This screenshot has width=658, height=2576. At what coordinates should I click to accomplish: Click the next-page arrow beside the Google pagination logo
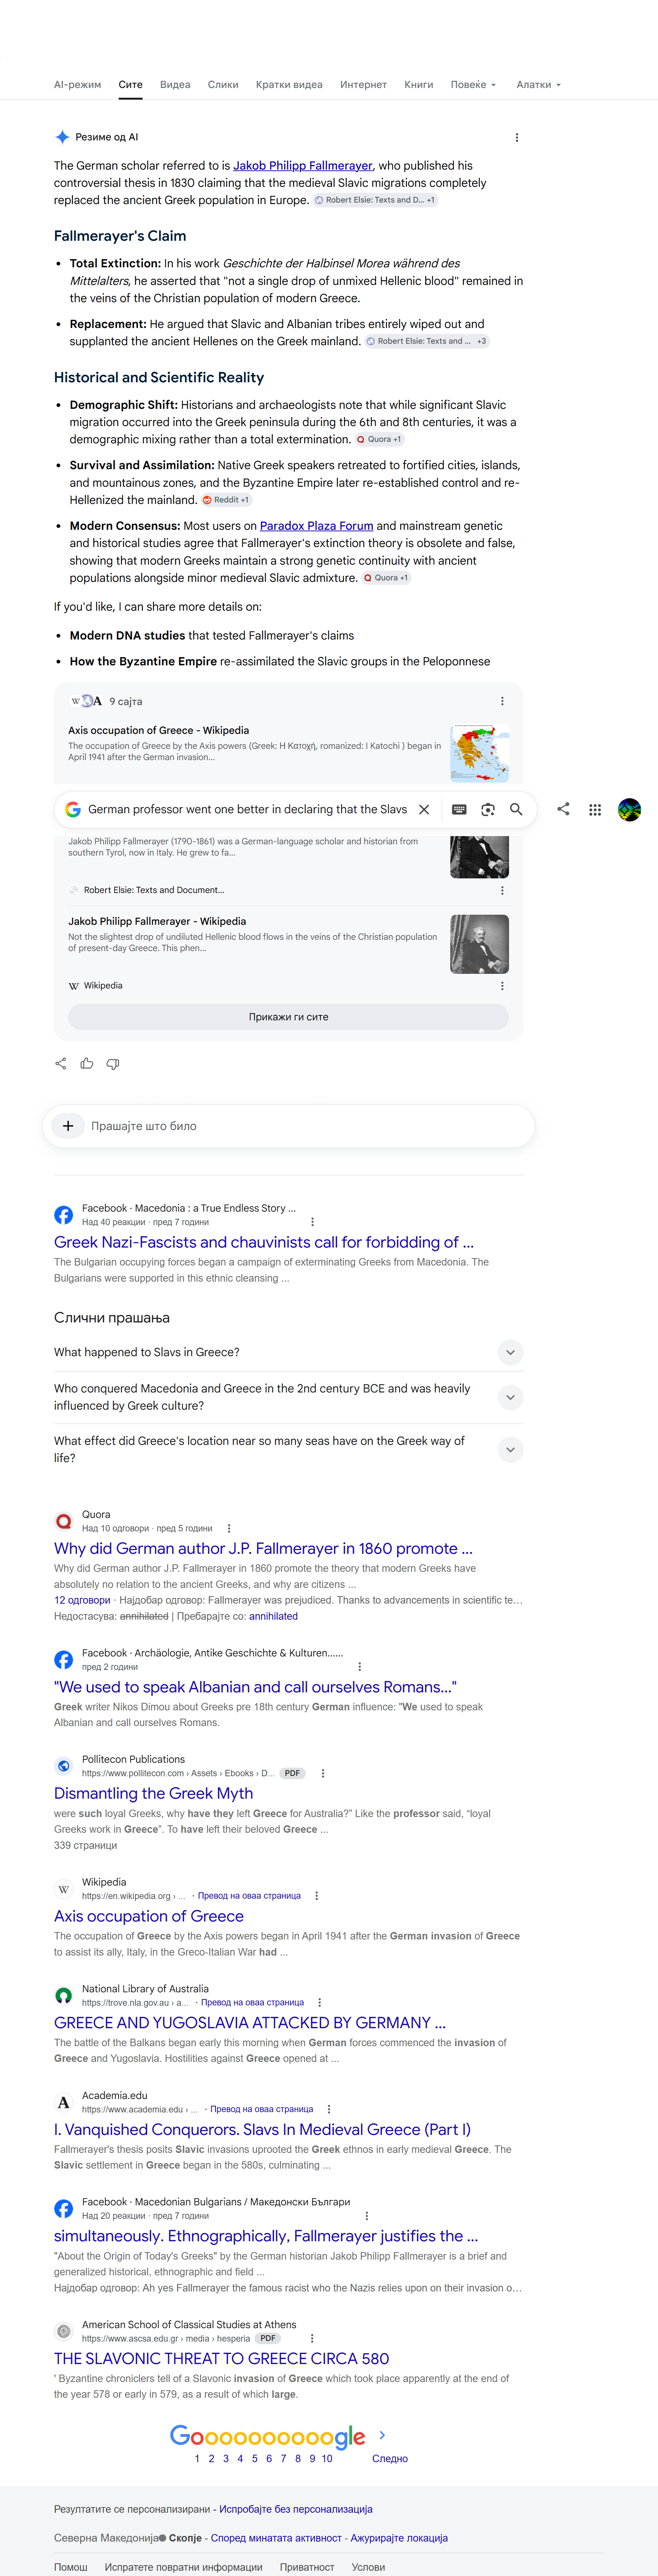click(382, 2435)
